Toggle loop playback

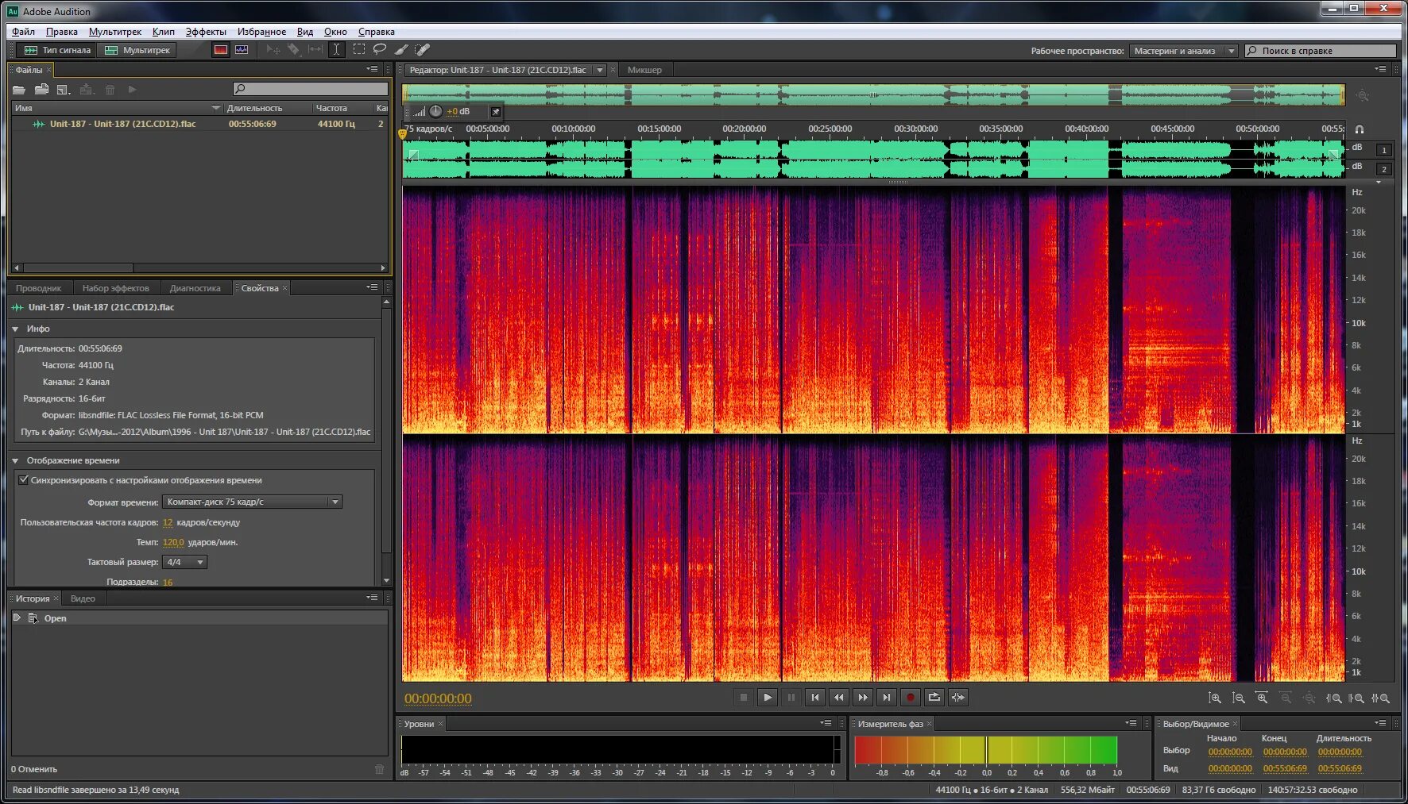tap(934, 698)
